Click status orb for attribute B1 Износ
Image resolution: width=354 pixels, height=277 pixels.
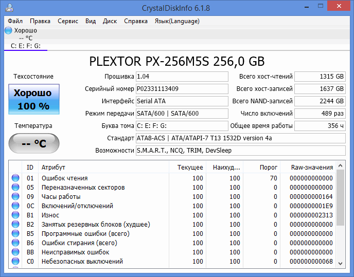(15, 215)
